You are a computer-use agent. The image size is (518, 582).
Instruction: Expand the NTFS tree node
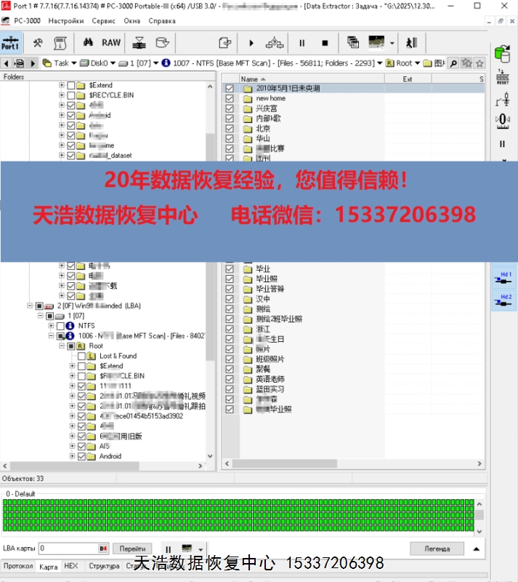(x=52, y=327)
